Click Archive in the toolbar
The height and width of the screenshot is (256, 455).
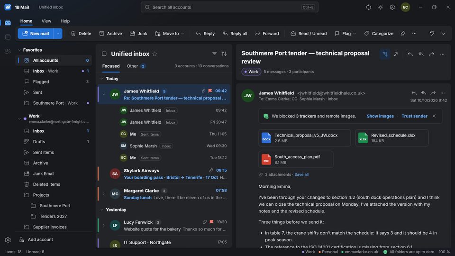tap(110, 34)
